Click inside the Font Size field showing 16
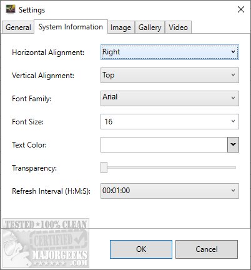 [x=164, y=121]
